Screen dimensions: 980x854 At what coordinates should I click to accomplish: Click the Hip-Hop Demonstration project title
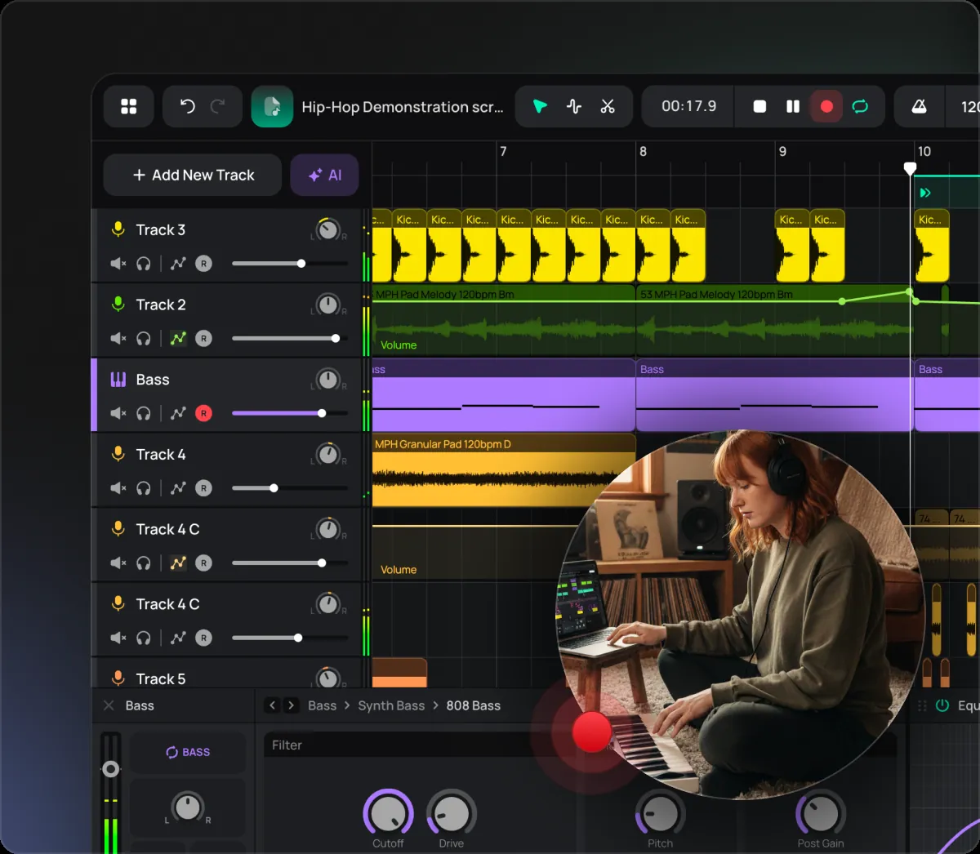coord(402,106)
